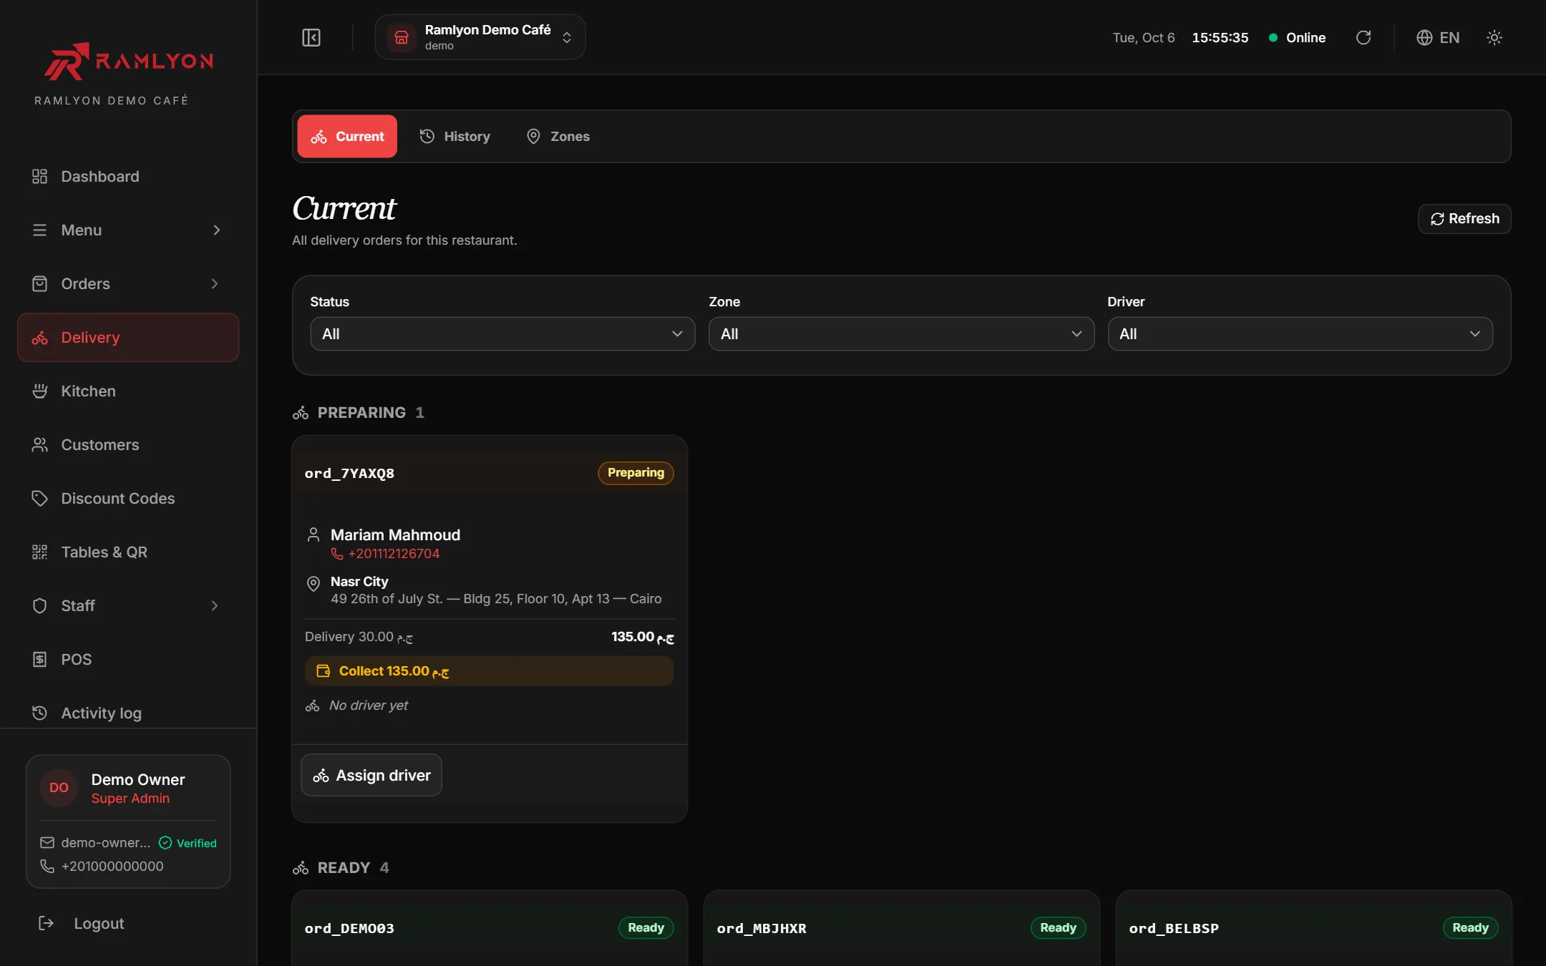1546x966 pixels.
Task: Open the POS page
Action: (x=128, y=659)
